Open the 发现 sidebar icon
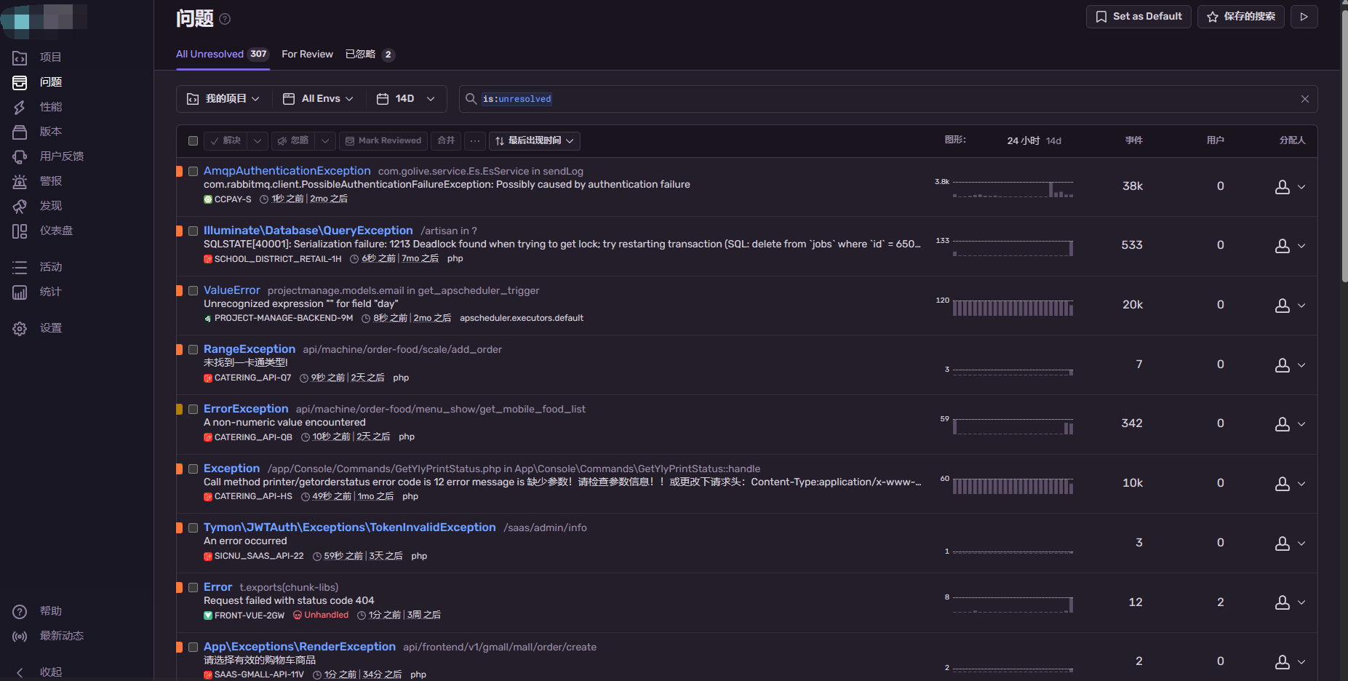Screen dimensions: 1348x681 (20, 206)
